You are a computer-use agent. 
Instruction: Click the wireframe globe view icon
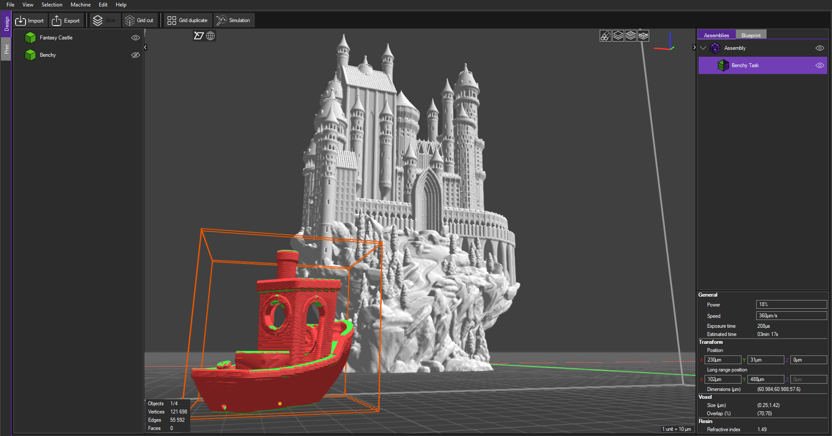click(211, 36)
